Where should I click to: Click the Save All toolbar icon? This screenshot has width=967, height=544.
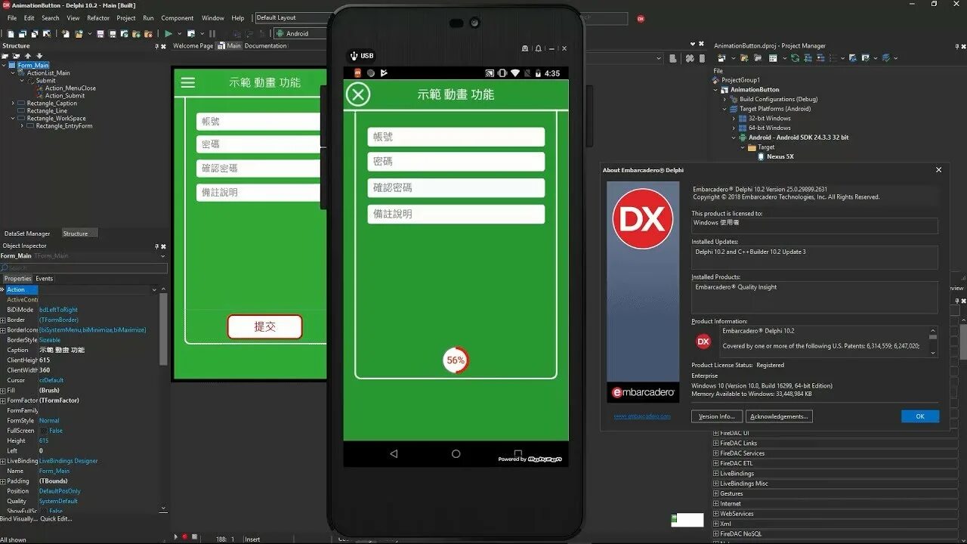(112, 33)
